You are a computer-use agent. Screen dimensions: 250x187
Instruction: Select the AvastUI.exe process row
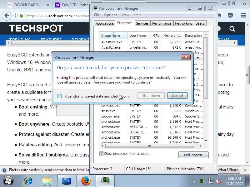click(152, 47)
